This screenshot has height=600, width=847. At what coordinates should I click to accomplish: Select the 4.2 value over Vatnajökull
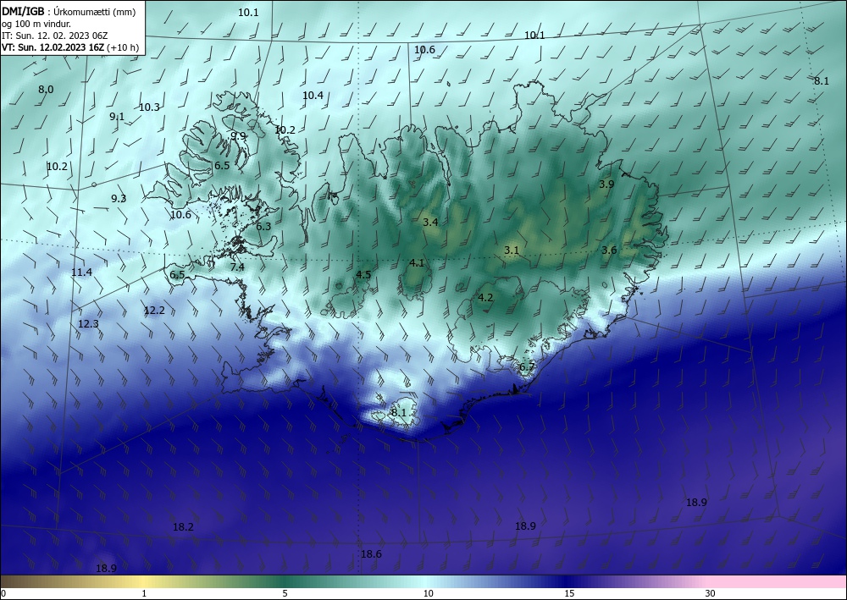[485, 298]
